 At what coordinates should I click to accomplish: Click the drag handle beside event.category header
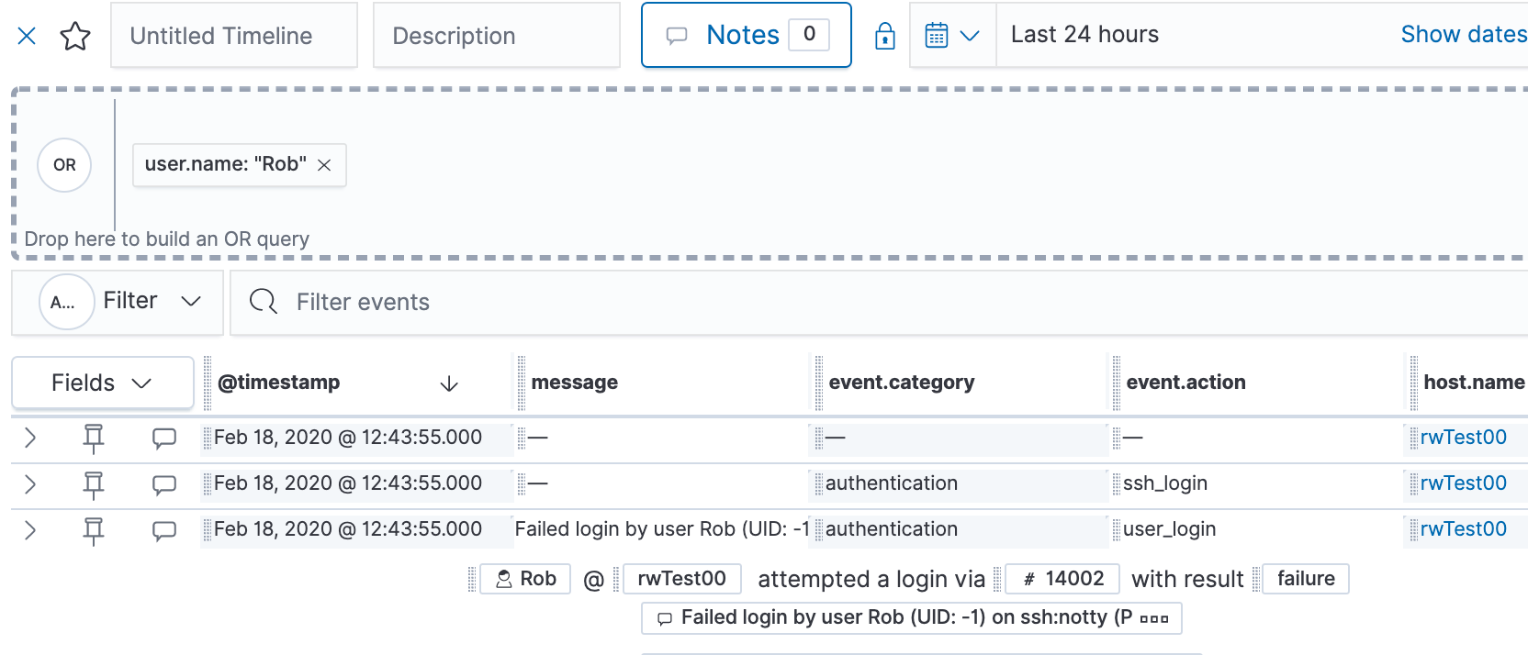[818, 383]
